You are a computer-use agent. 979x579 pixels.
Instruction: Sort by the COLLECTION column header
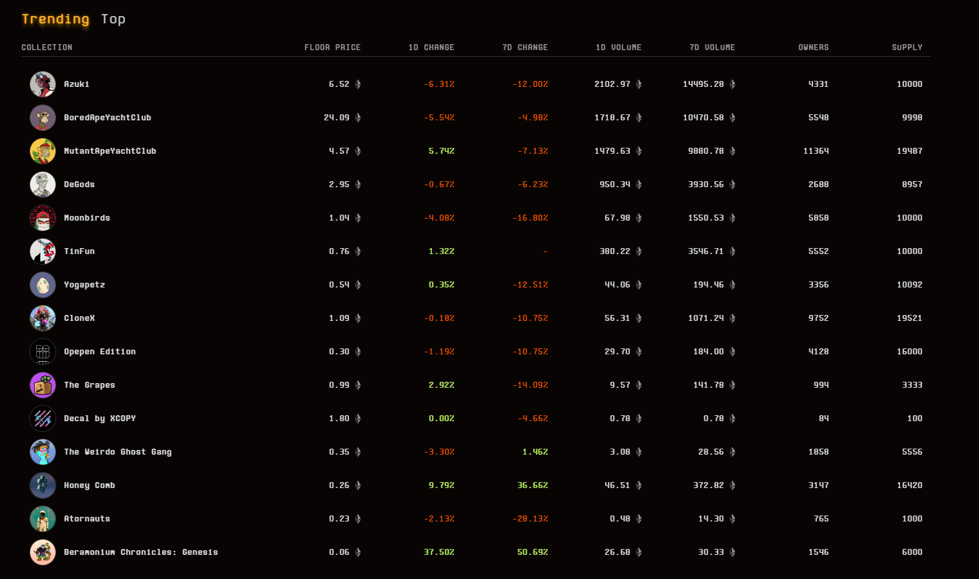(47, 47)
